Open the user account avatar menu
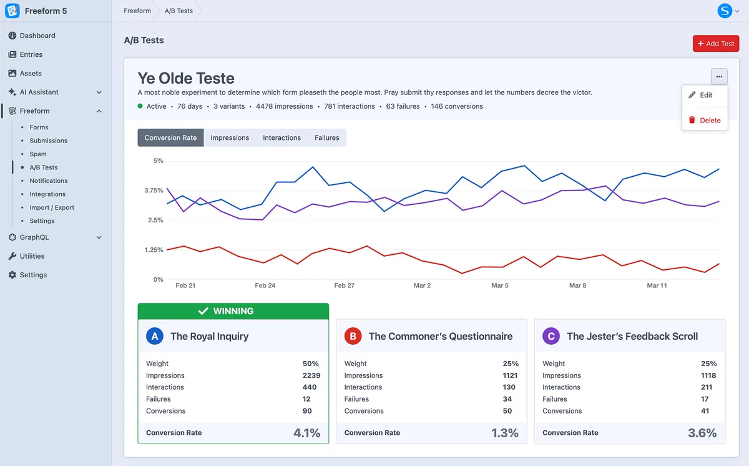The height and width of the screenshot is (466, 749). pos(725,11)
